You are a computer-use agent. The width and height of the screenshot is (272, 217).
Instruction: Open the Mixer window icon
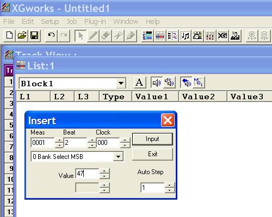(210, 35)
